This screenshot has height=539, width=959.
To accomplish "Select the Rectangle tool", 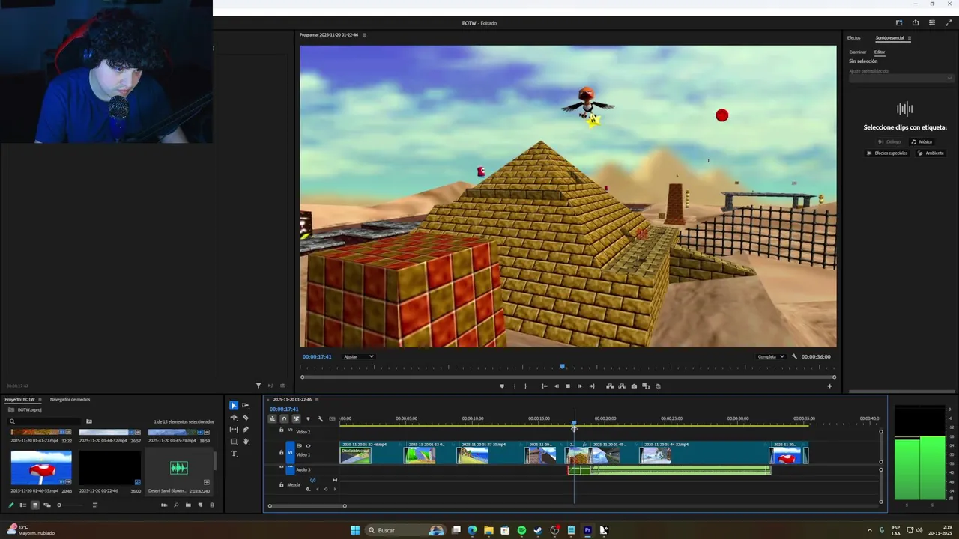I will (234, 442).
